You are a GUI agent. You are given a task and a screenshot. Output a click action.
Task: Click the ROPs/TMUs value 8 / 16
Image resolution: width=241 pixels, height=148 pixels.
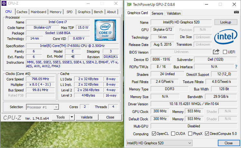[x=161, y=67]
